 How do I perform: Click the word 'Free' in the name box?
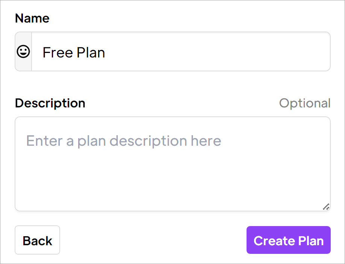point(57,53)
